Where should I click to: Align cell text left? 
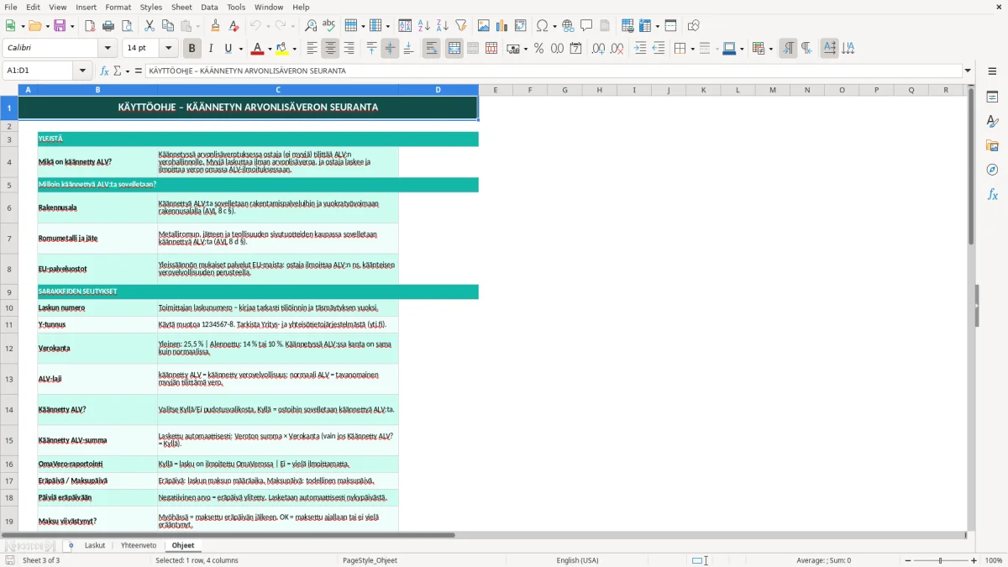pyautogui.click(x=312, y=49)
